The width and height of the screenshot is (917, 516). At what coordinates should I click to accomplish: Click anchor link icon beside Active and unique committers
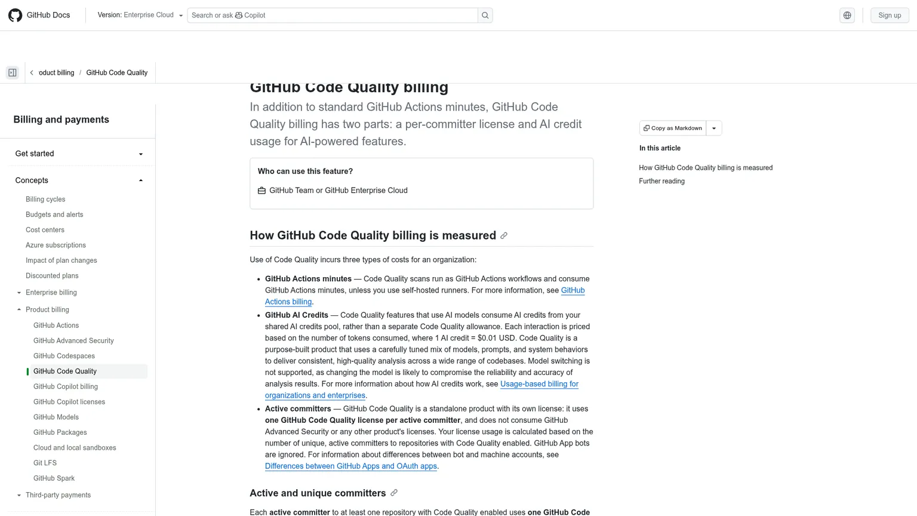pyautogui.click(x=394, y=493)
